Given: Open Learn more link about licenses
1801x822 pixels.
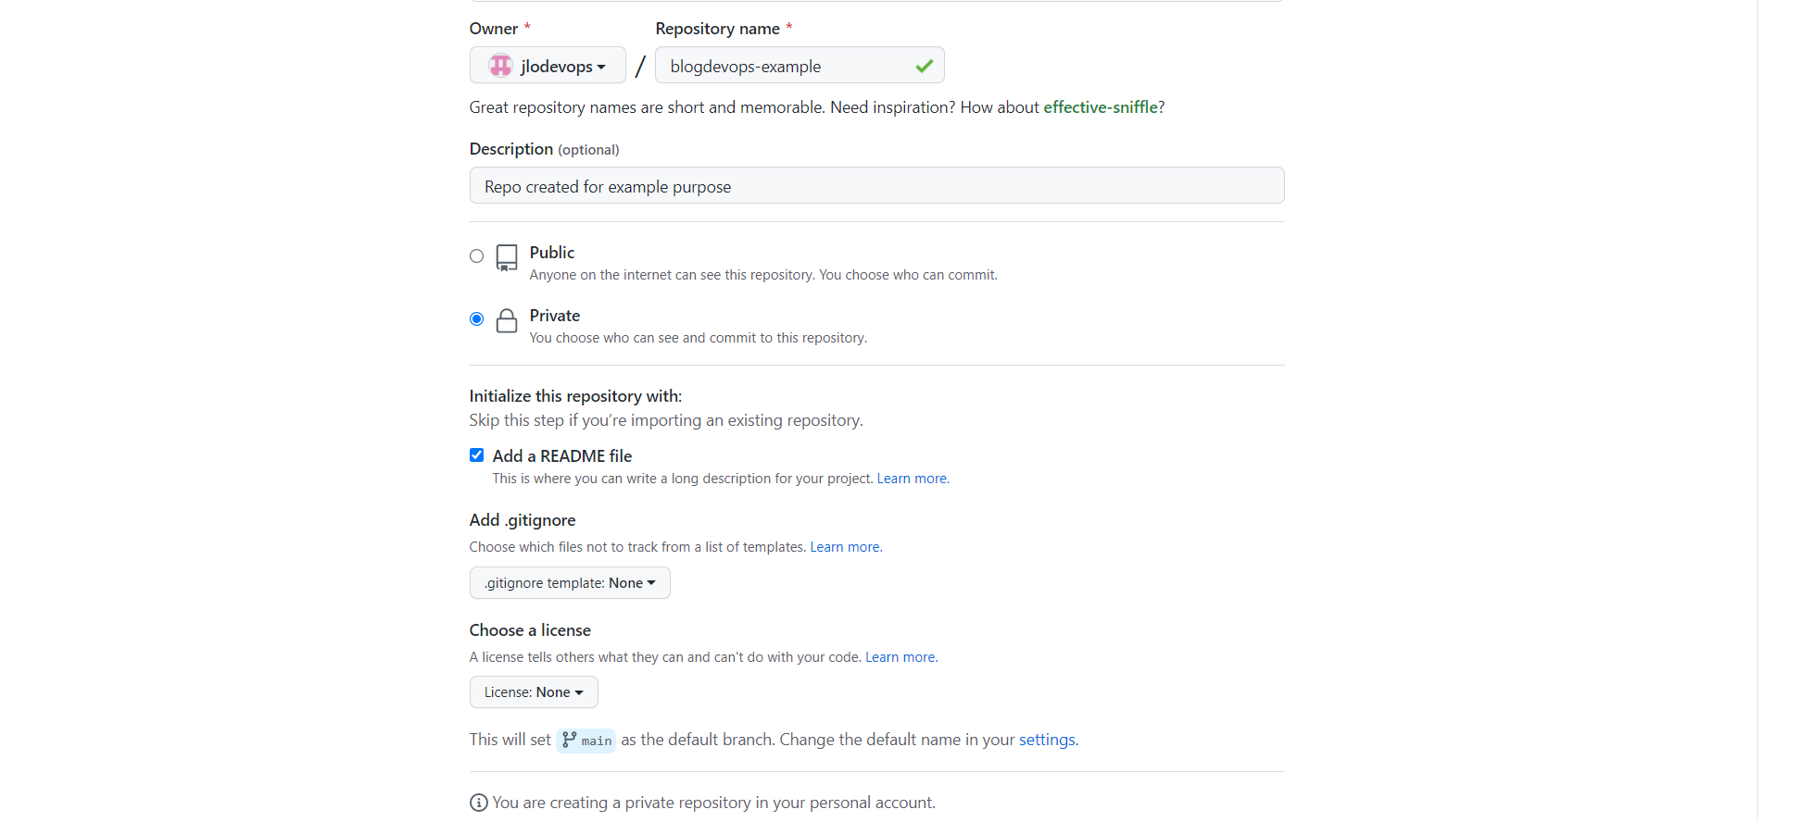Looking at the screenshot, I should click(900, 657).
